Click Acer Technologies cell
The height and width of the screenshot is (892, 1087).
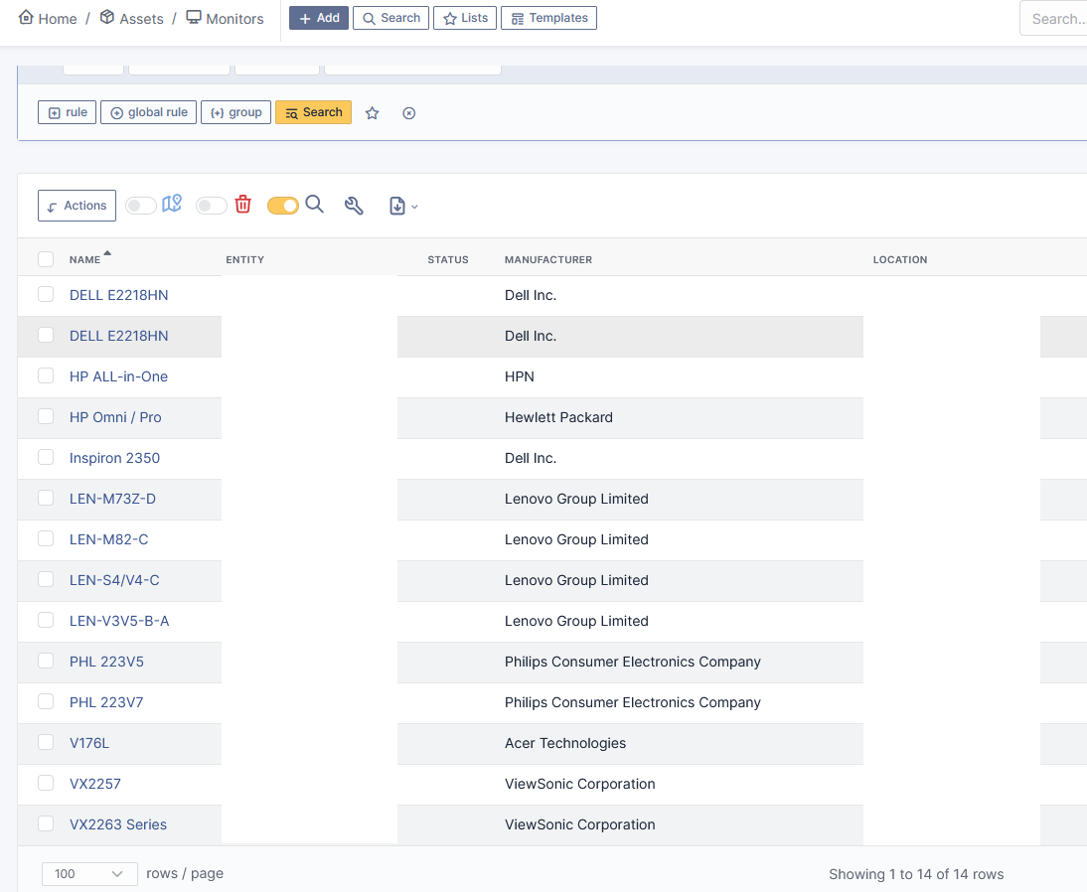[565, 743]
